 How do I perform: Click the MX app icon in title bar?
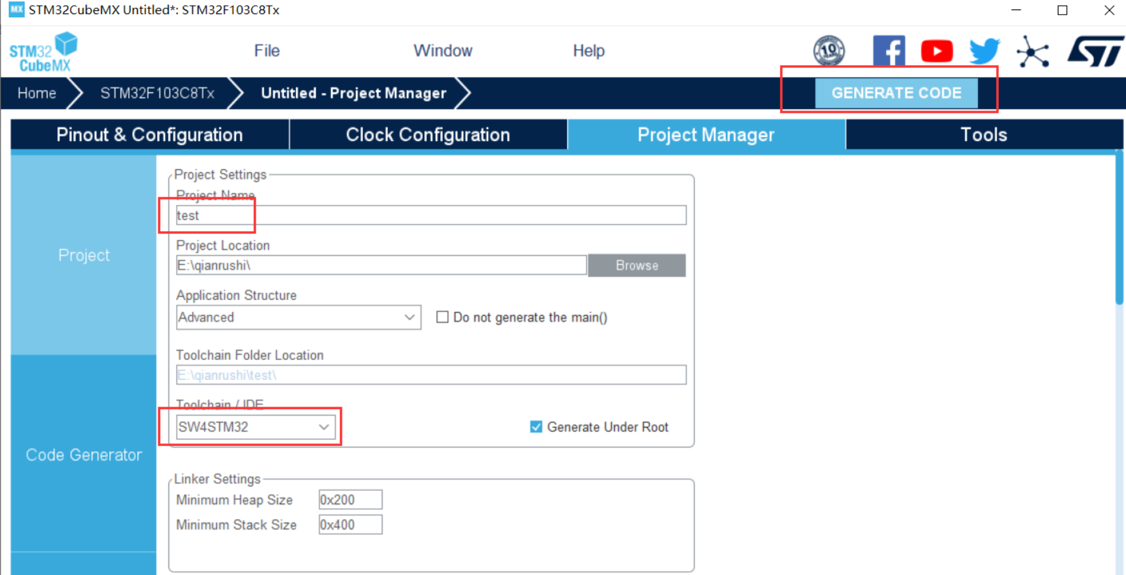(x=16, y=10)
